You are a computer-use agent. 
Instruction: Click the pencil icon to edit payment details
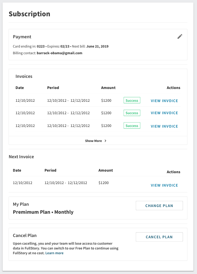coord(180,36)
